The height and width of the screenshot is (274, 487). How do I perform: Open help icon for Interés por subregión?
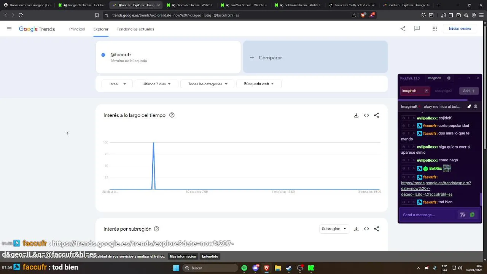coord(156,229)
